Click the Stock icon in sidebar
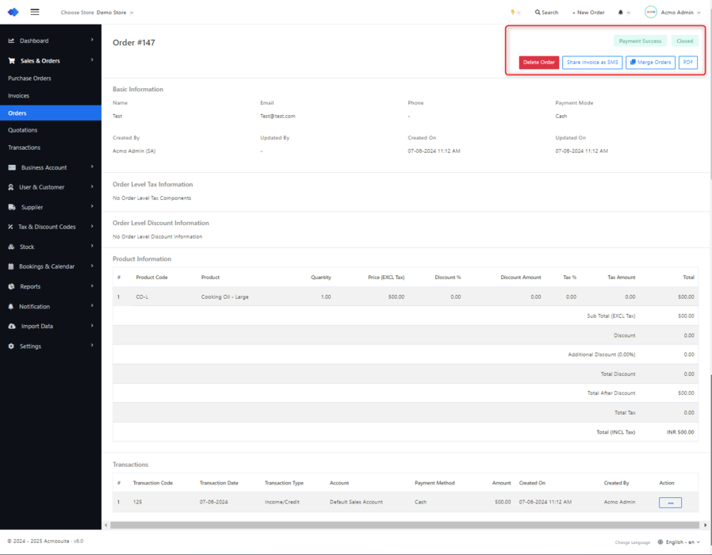The image size is (712, 555). (x=11, y=247)
